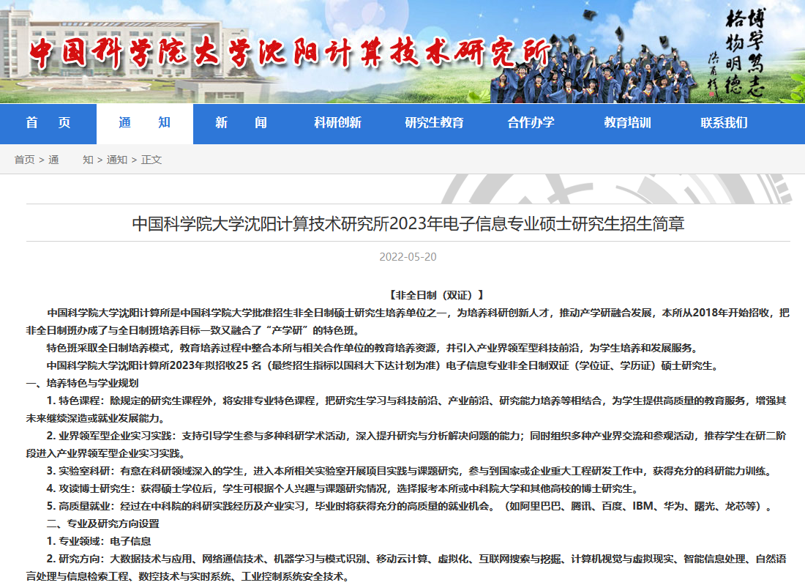The image size is (805, 588).
Task: Navigate to 合作办学 page
Action: 531,123
